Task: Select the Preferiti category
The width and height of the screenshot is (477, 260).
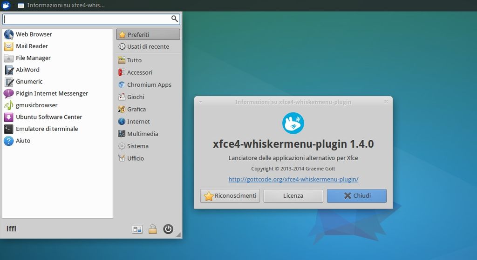Action: point(148,34)
